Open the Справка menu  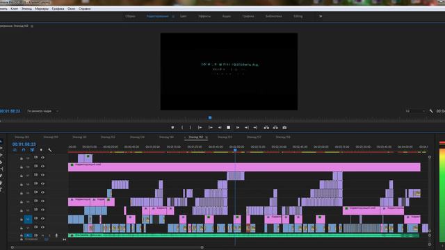[85, 8]
